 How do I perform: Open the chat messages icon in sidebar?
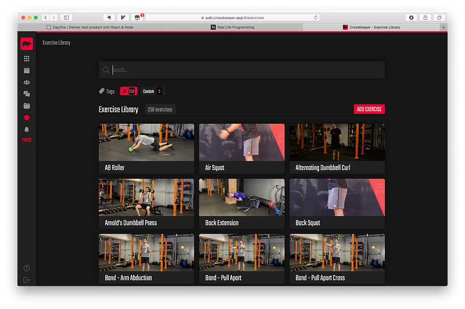(x=27, y=94)
